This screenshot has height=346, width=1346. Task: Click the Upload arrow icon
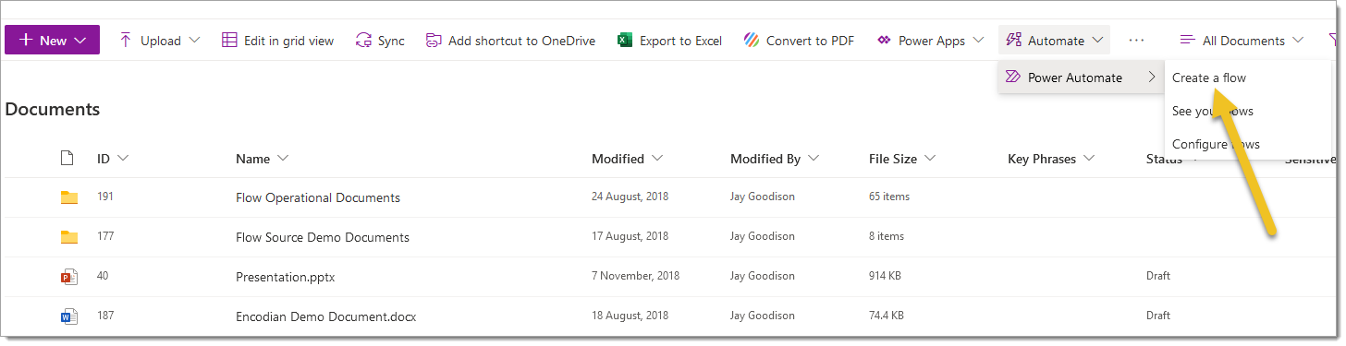127,41
